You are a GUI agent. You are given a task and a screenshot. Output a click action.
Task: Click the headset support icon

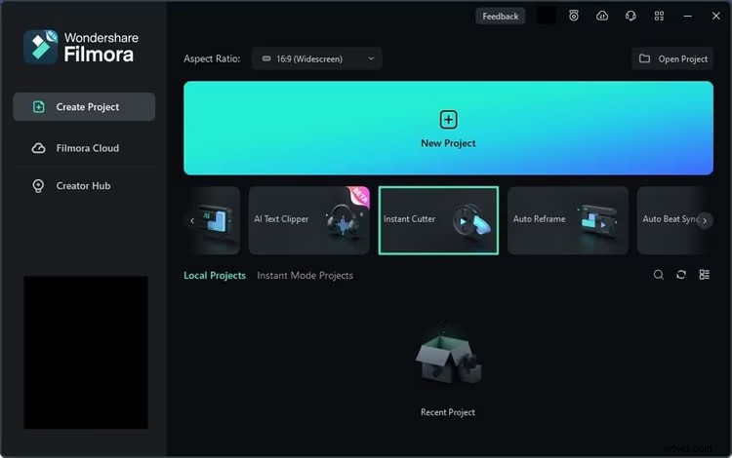tap(630, 16)
